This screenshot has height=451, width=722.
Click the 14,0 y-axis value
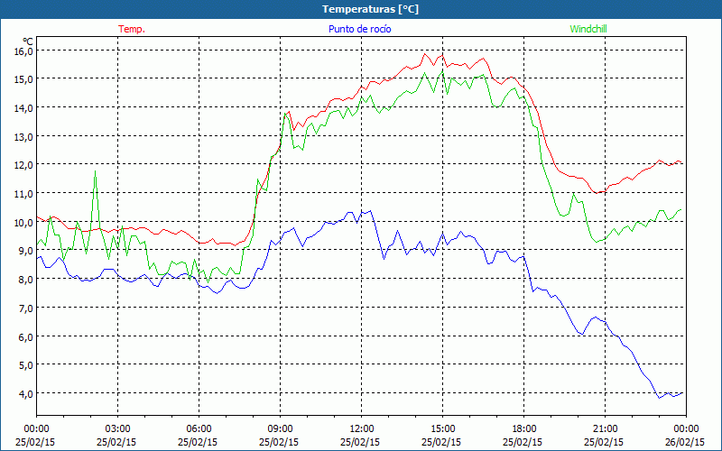23,107
